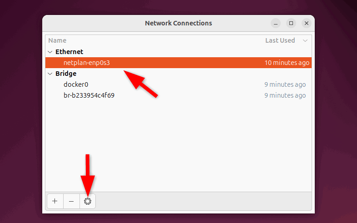Maximize the Network Connections window
The image size is (357, 223).
pos(292,23)
